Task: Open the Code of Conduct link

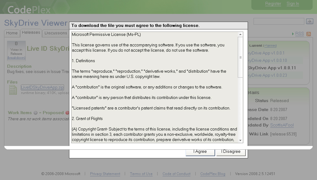Action: (176, 174)
